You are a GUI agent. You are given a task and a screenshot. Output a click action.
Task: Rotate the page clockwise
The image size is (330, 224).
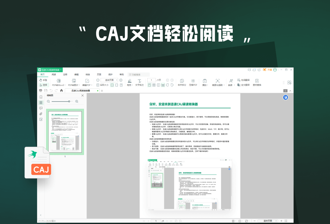pos(168,85)
